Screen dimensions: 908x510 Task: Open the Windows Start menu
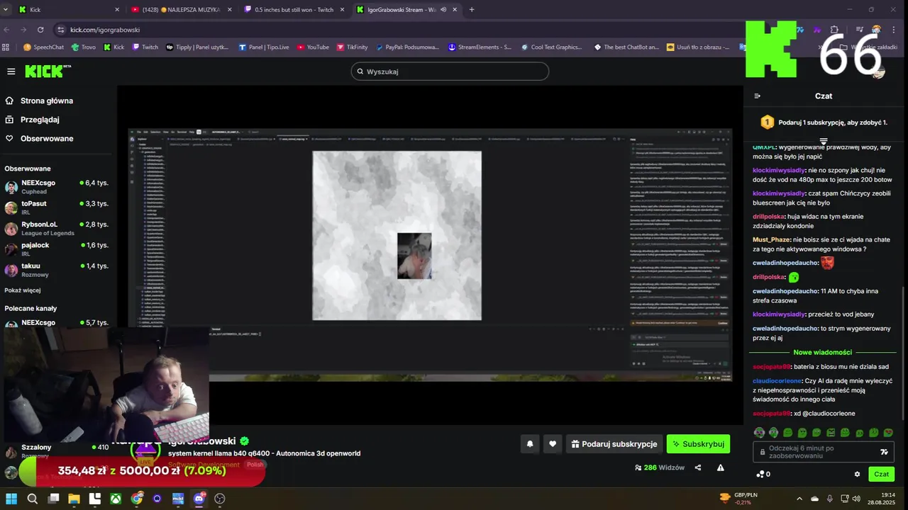[x=11, y=499]
